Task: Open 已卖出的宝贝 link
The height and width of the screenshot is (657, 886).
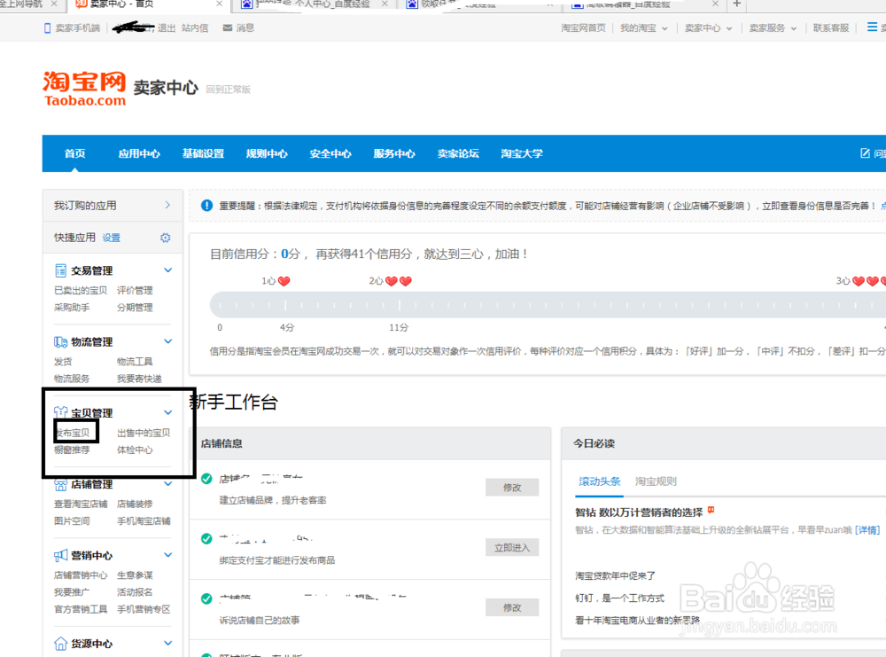Action: pos(81,291)
